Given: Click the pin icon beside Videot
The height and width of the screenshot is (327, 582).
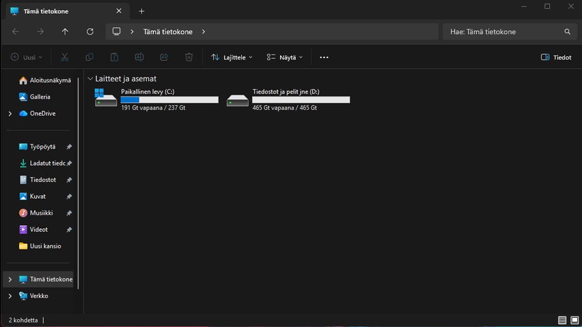Looking at the screenshot, I should pyautogui.click(x=69, y=230).
